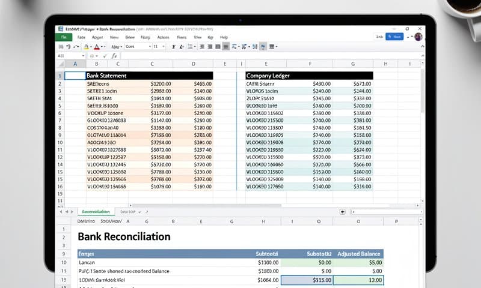Align text center in toolbar
The image size is (481, 288).
coord(210,47)
